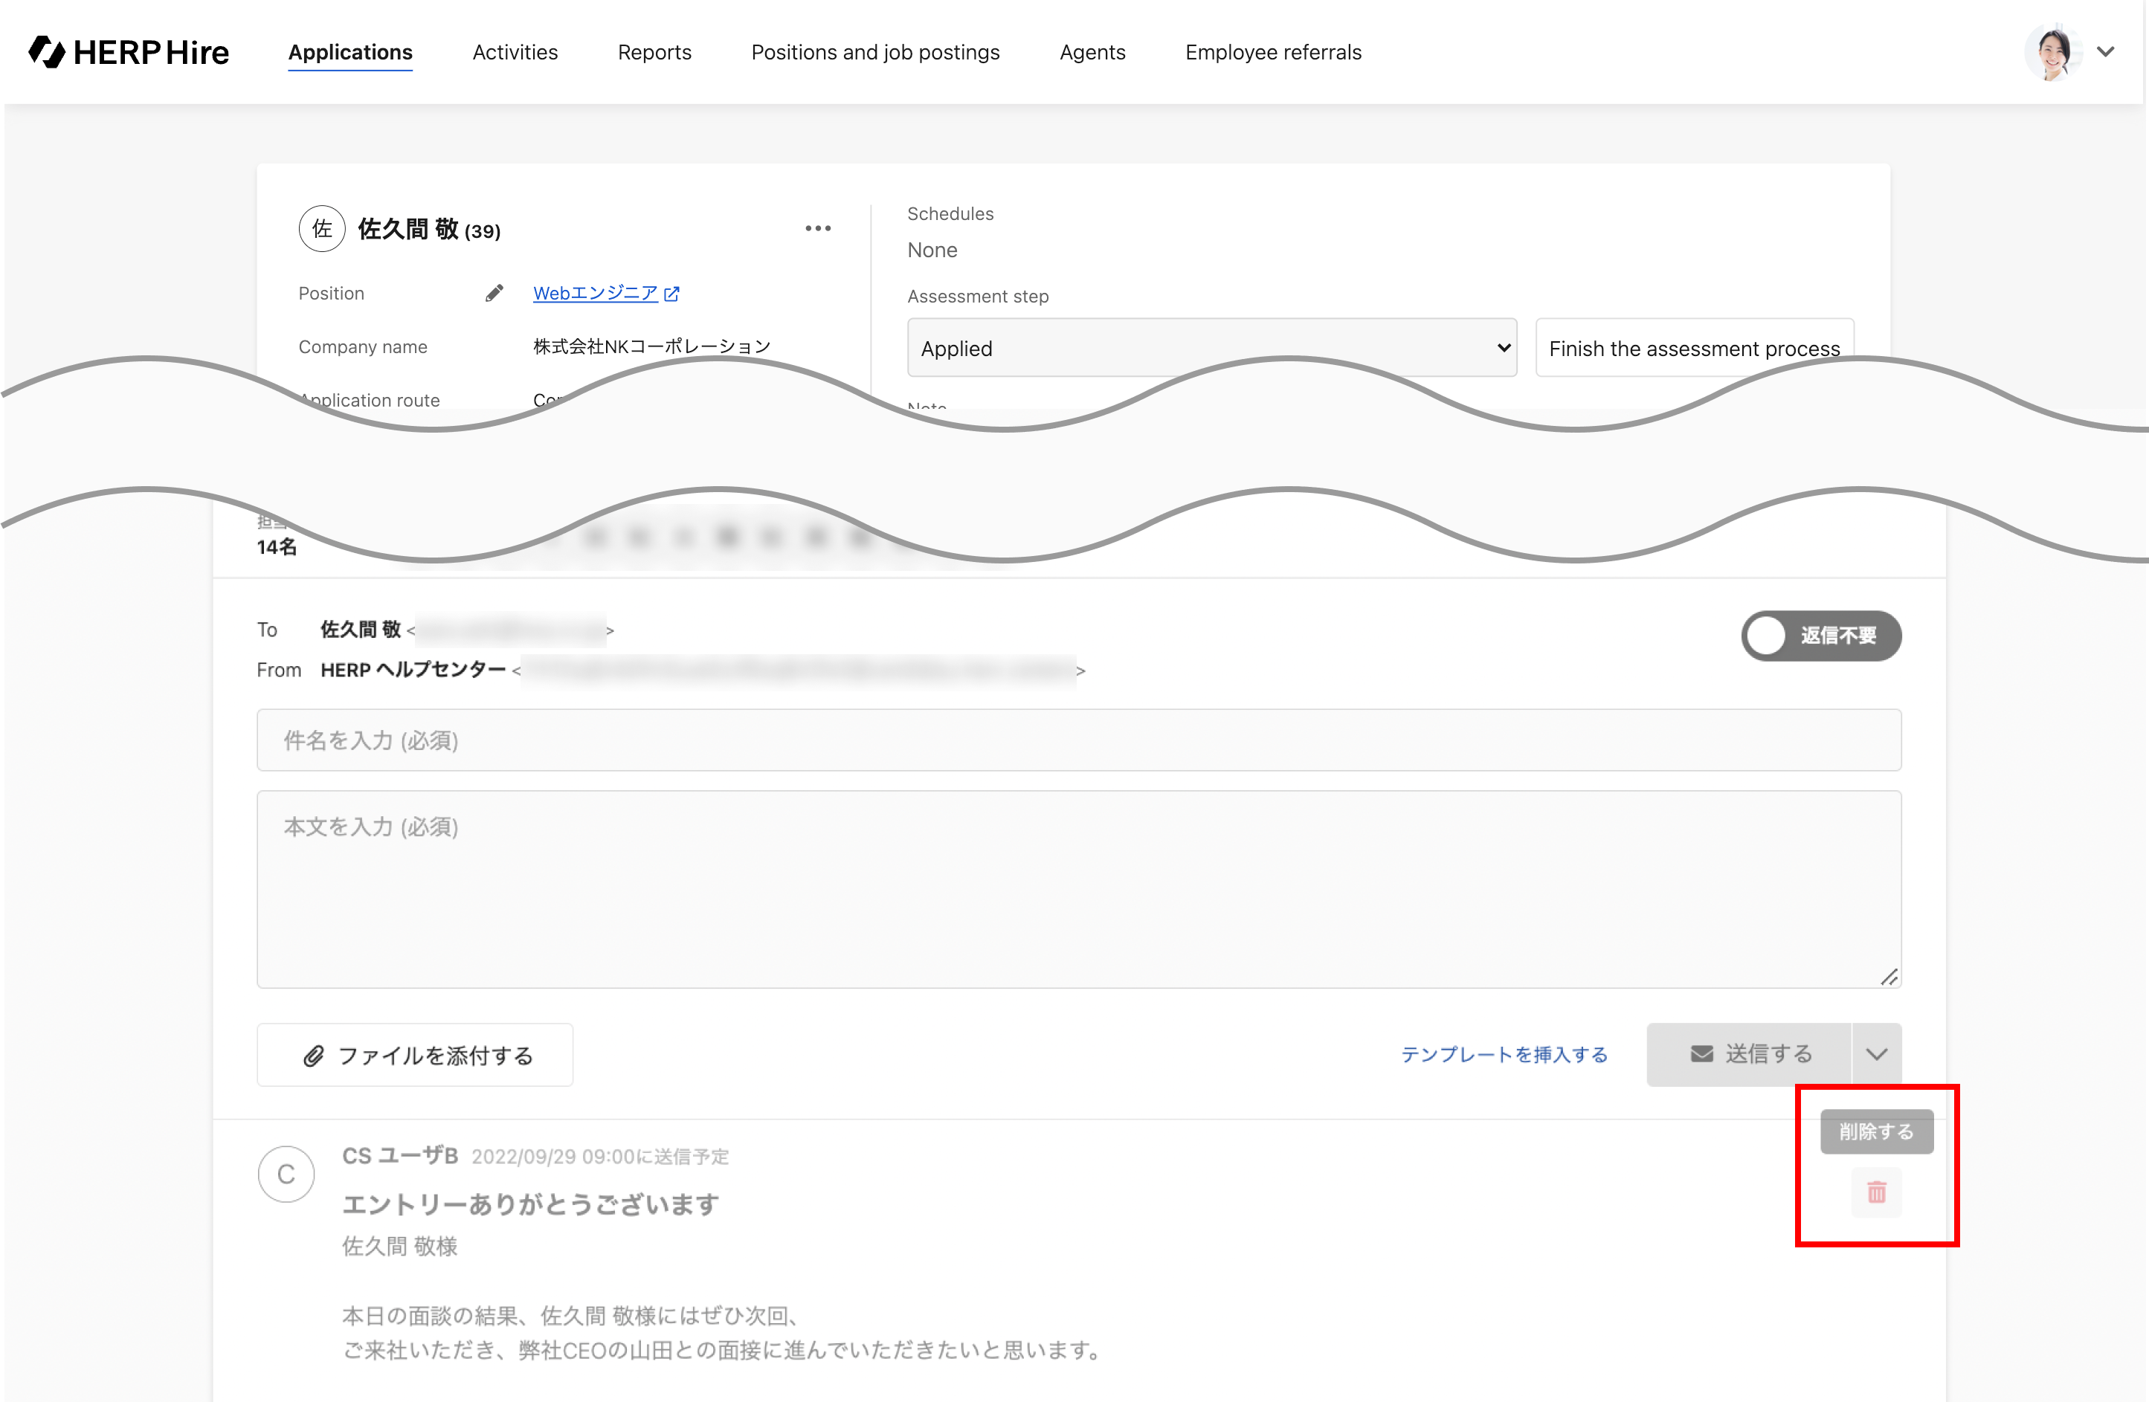Click the 佐 candidate avatar circle
Viewport: 2149px width, 1402px height.
click(x=323, y=229)
